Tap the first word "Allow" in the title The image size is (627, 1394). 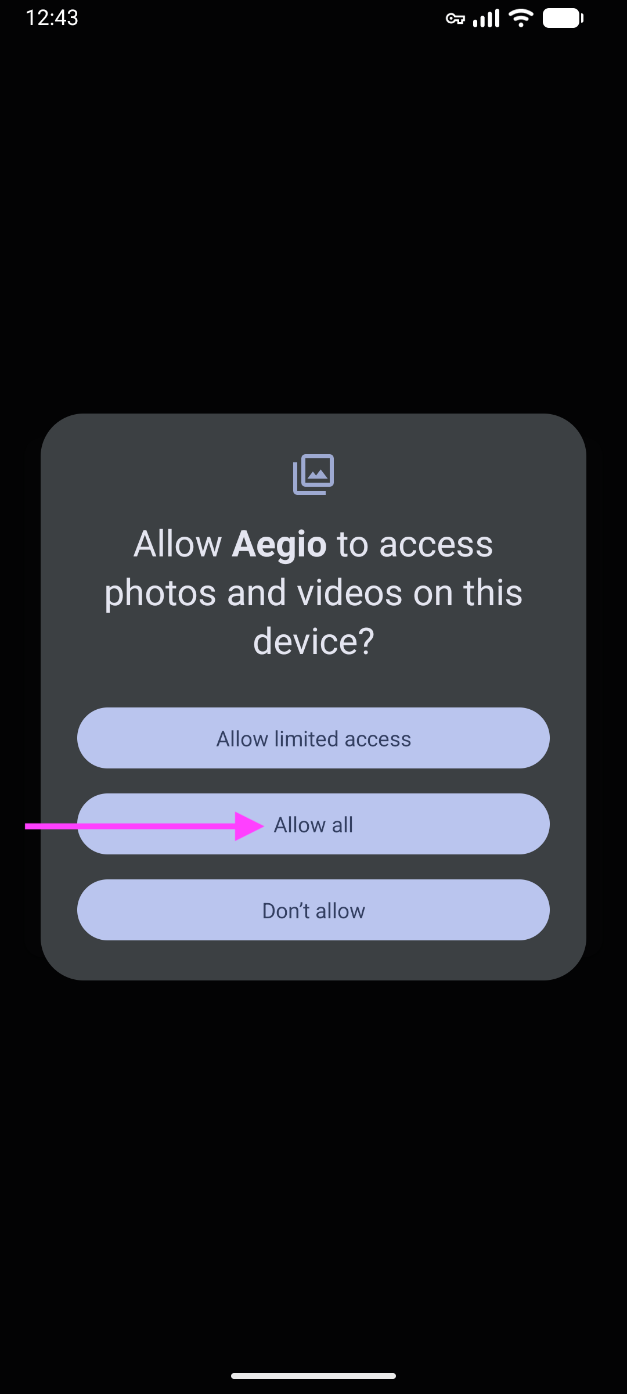click(178, 544)
